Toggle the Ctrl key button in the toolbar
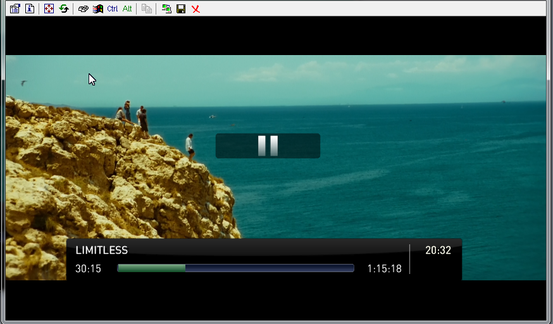This screenshot has width=553, height=324. tap(112, 8)
